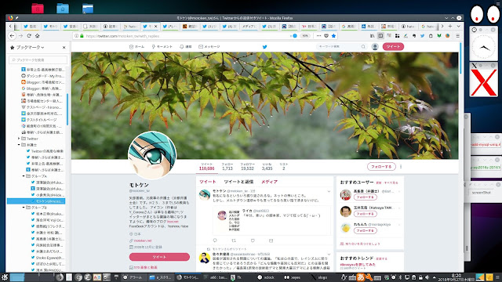Open Twitter メッセージ nav item
The image size is (502, 282).
point(209,47)
